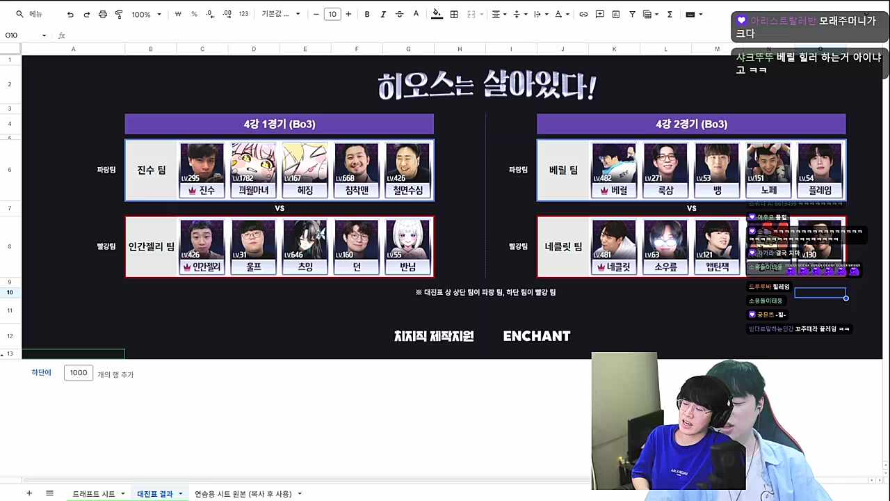This screenshot has width=890, height=501.
Task: Open 드래프트 시트 tab dropdown arrow
Action: [x=123, y=494]
